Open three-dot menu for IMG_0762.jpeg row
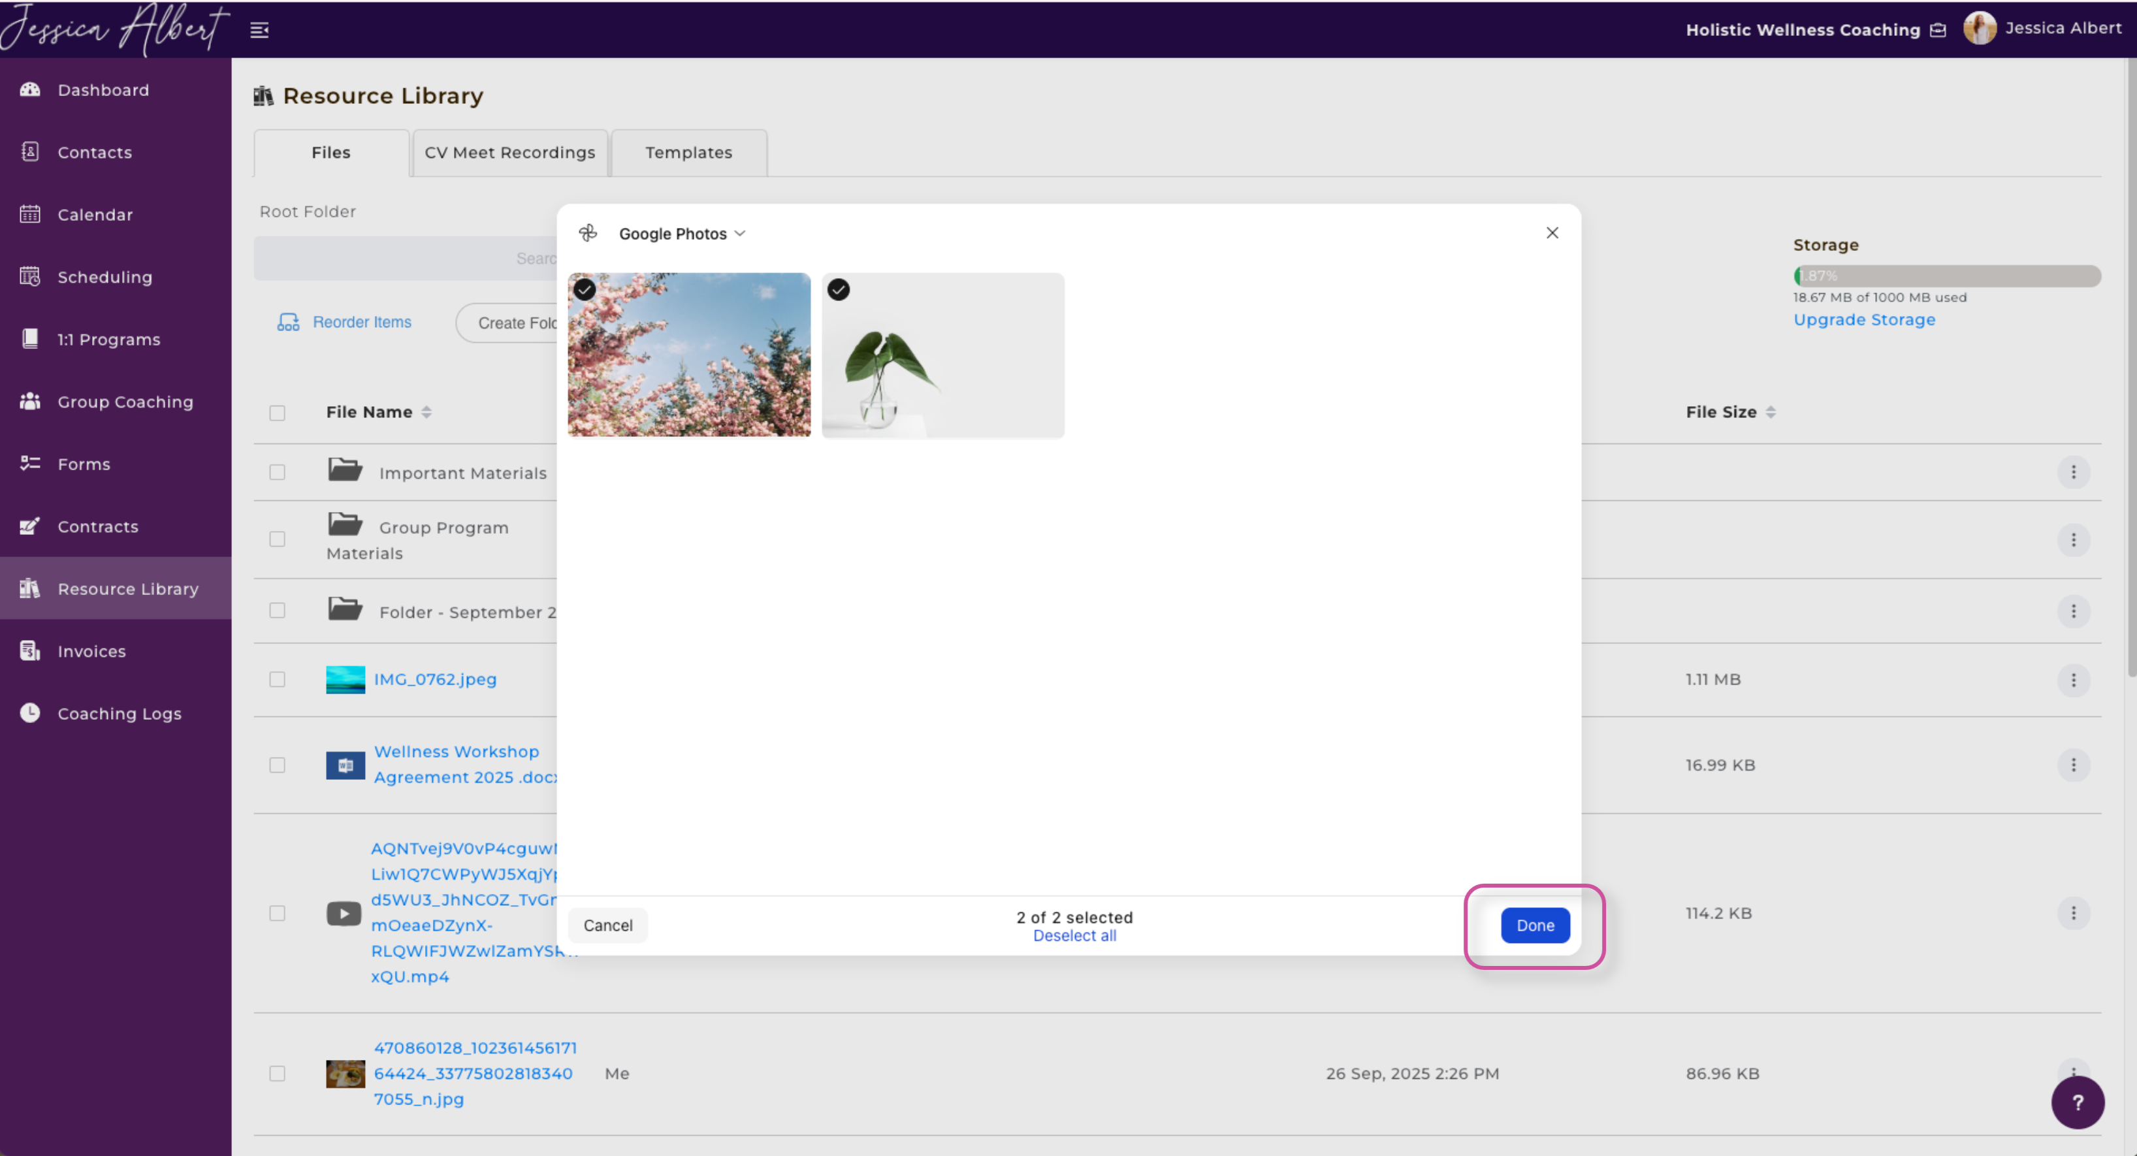 [x=2073, y=680]
